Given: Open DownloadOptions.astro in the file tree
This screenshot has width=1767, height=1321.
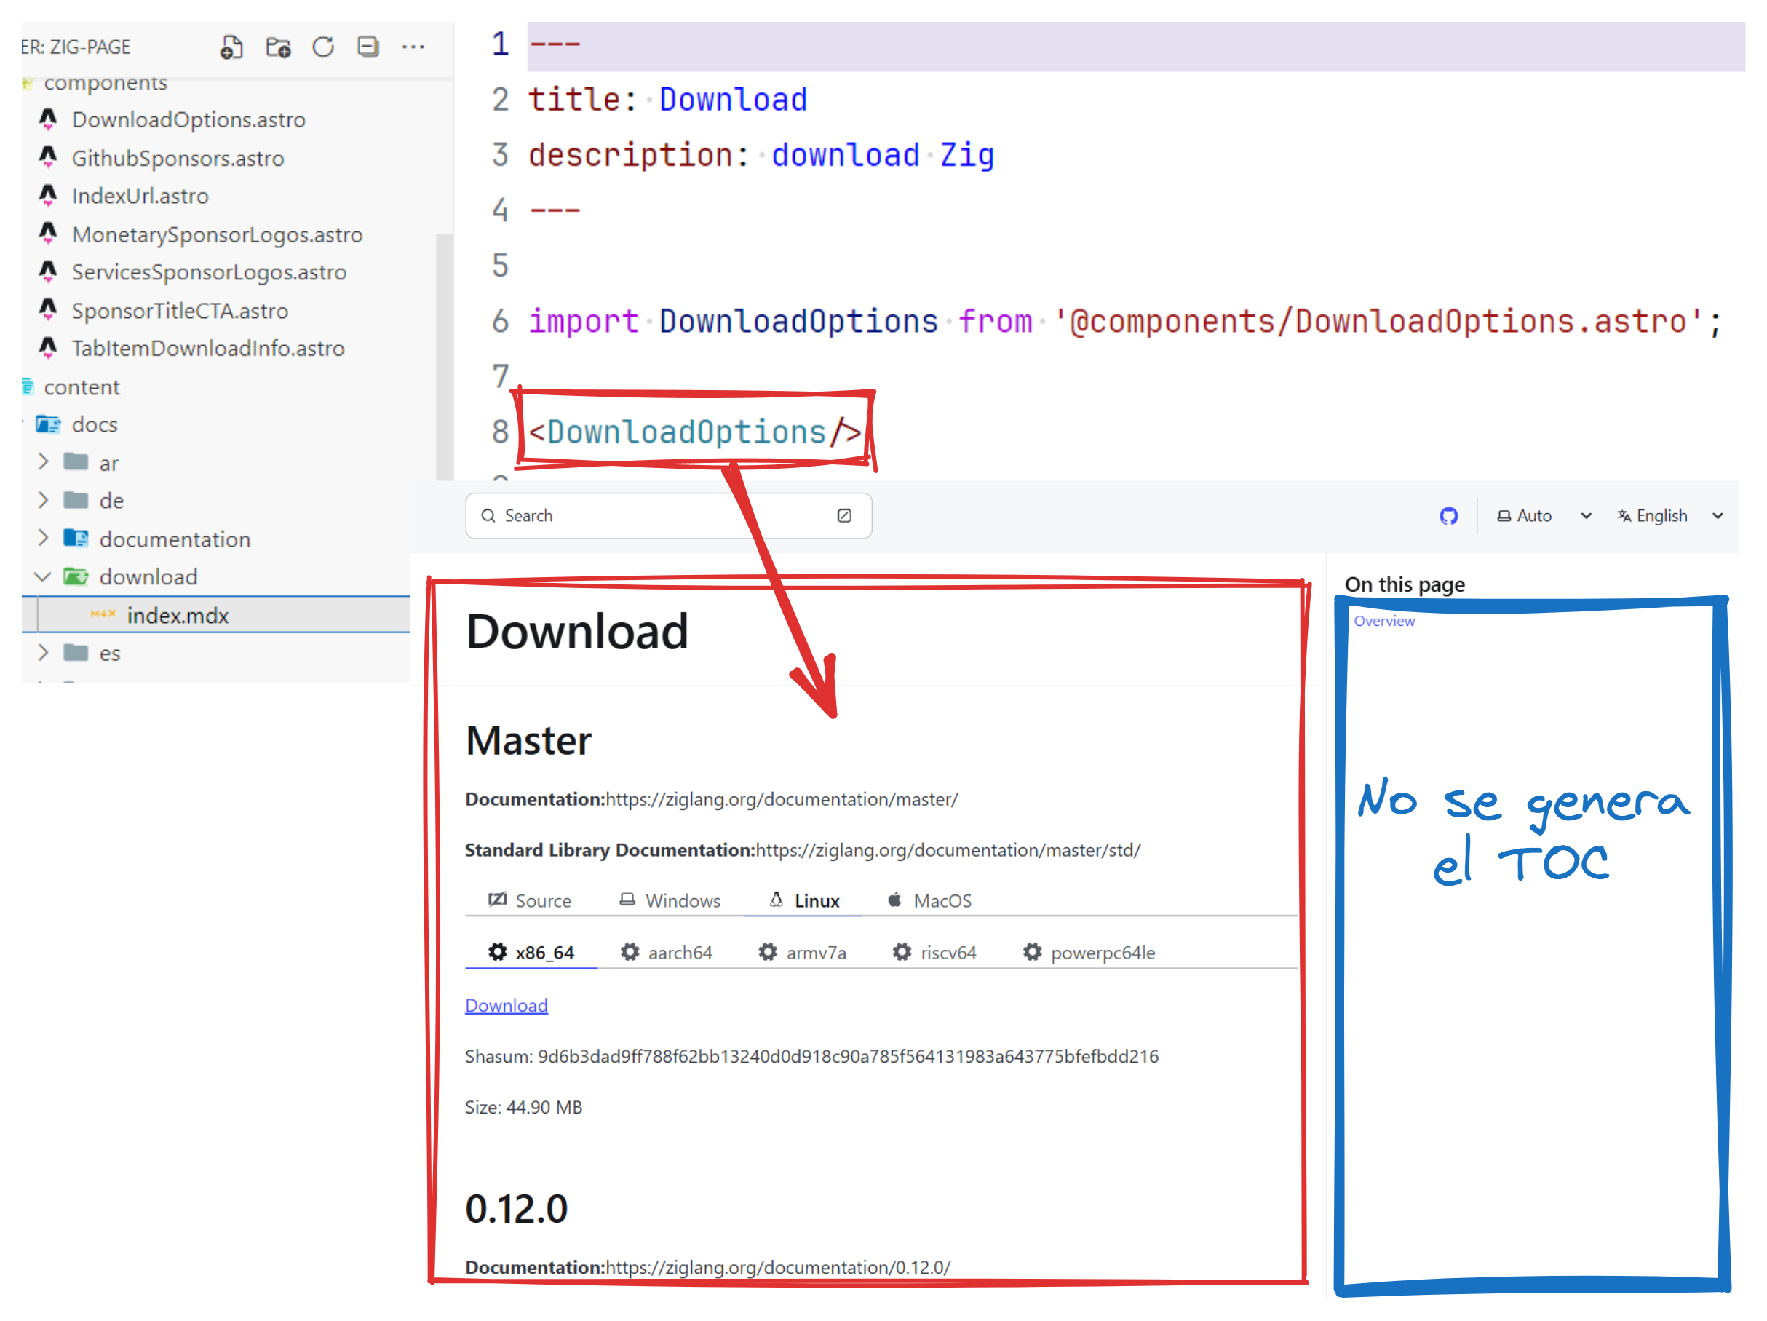Looking at the screenshot, I should point(188,120).
